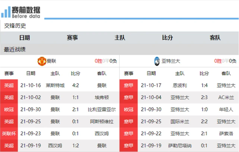Screen dimensions: 239x152
Task: Click home team 莱斯特城
Action: coord(55,85)
